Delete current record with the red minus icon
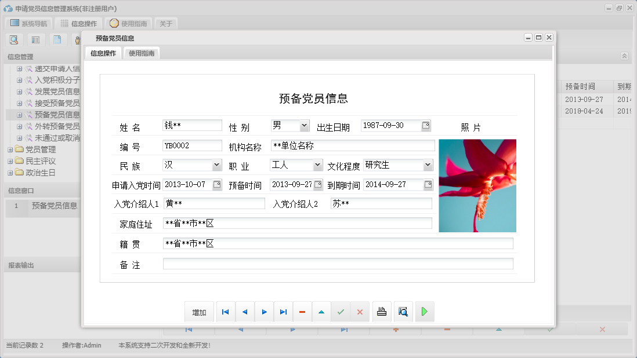Screen dimensions: 637x358 pos(302,312)
